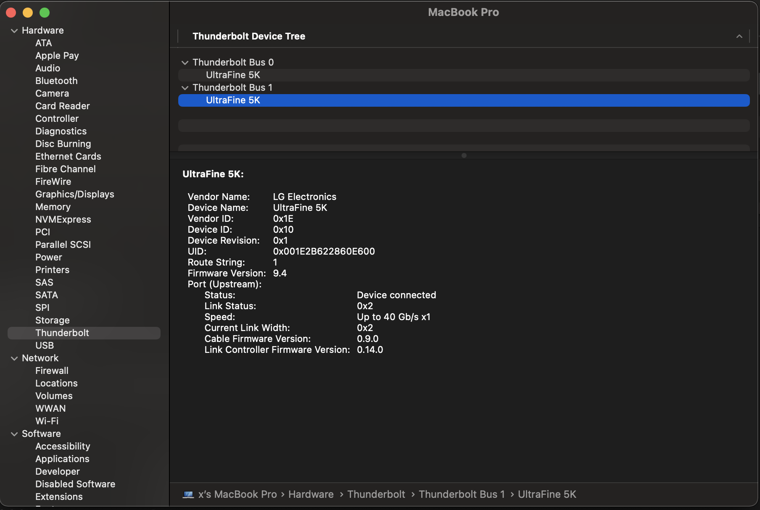
Task: Select UltraFine 5K under Thunderbolt Bus 0
Action: [x=464, y=75]
